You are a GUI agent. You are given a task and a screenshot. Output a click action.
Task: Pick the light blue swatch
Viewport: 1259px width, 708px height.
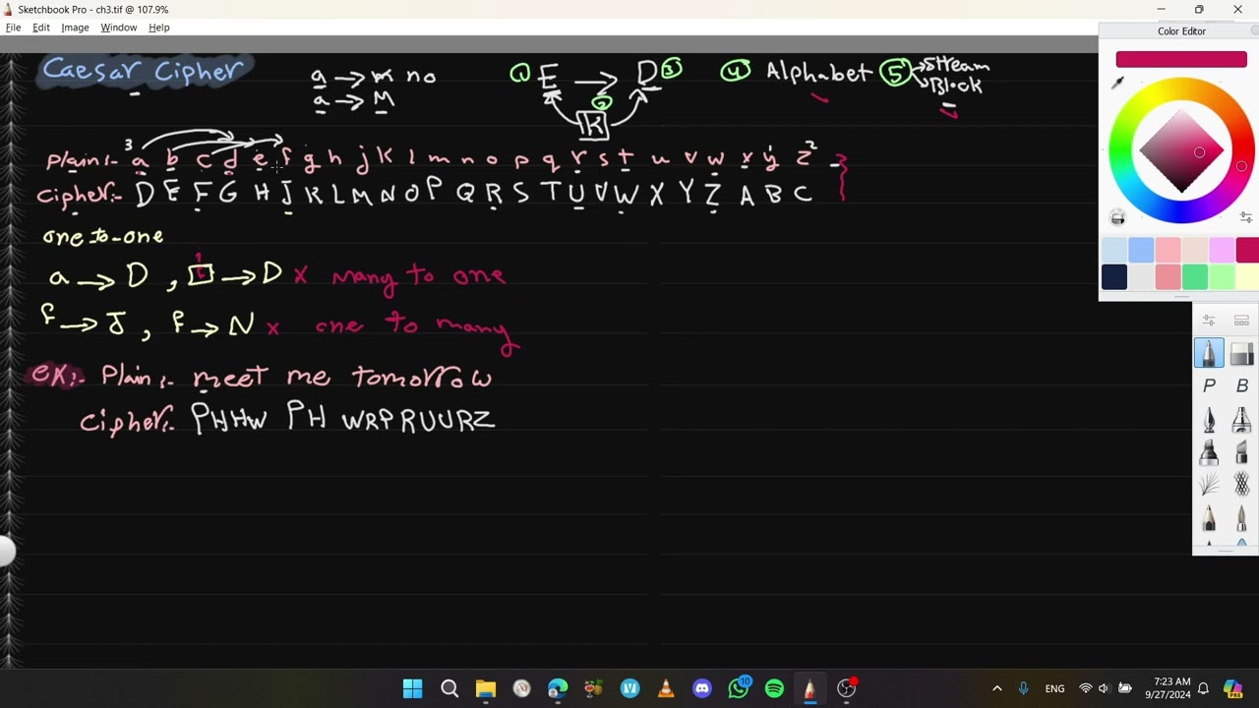(1114, 250)
